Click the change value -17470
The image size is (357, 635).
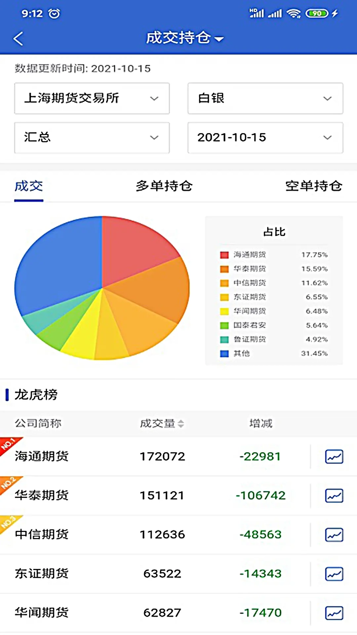(260, 613)
